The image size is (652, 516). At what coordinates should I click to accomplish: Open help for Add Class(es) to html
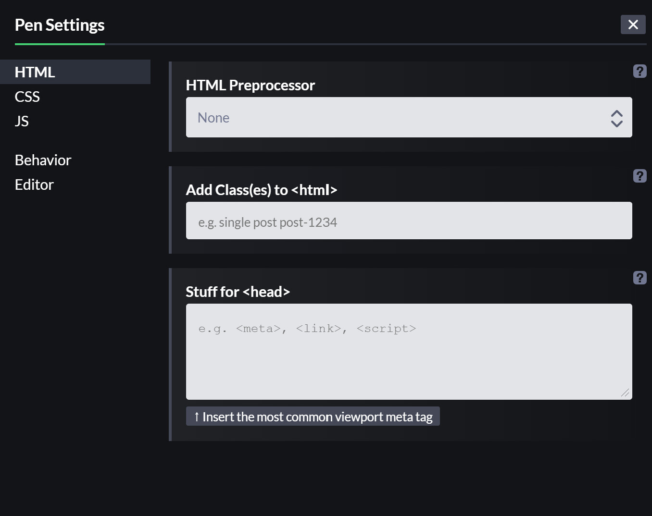(639, 176)
